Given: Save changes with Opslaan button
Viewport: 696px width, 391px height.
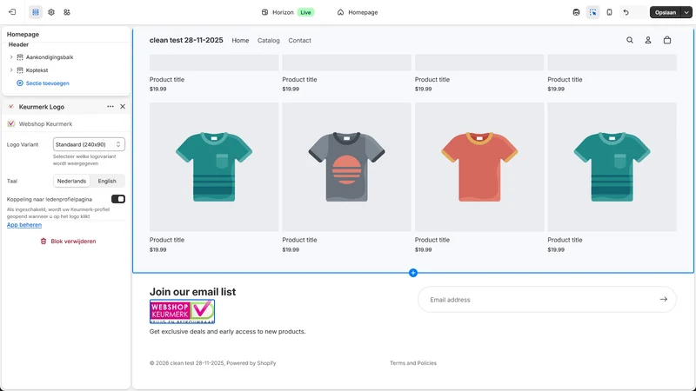Looking at the screenshot, I should [666, 12].
